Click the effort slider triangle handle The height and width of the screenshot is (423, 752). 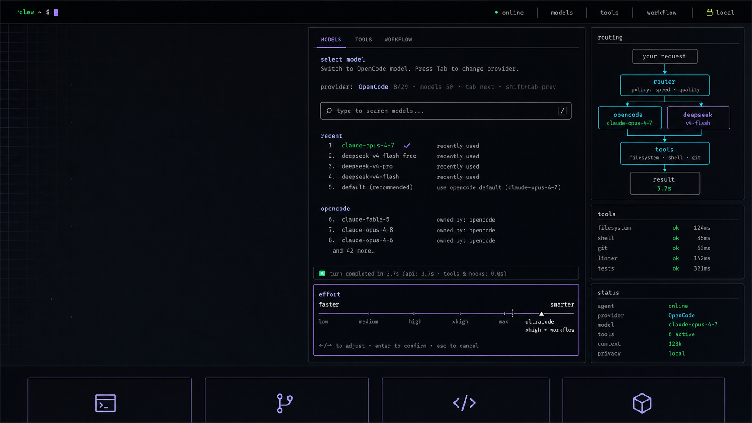click(542, 313)
